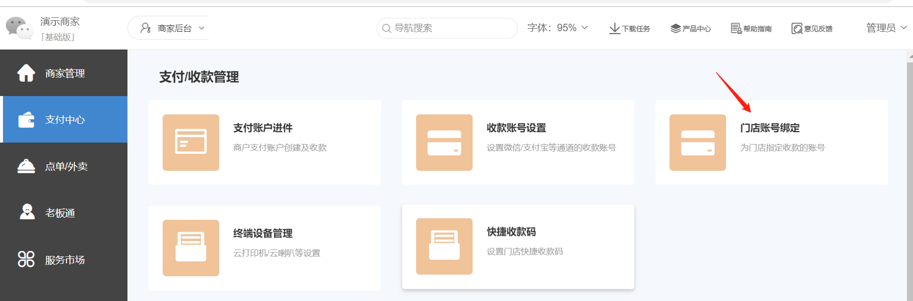
Task: Click the 支付账户进件 card icon
Action: pos(191,143)
